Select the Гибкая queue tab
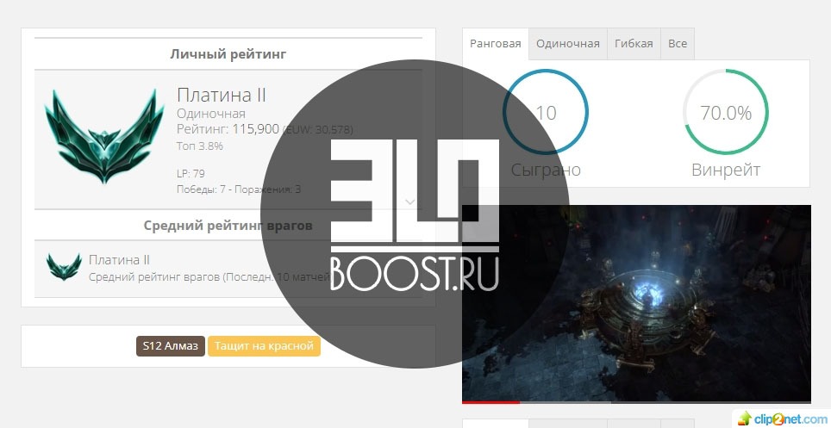 (x=634, y=44)
